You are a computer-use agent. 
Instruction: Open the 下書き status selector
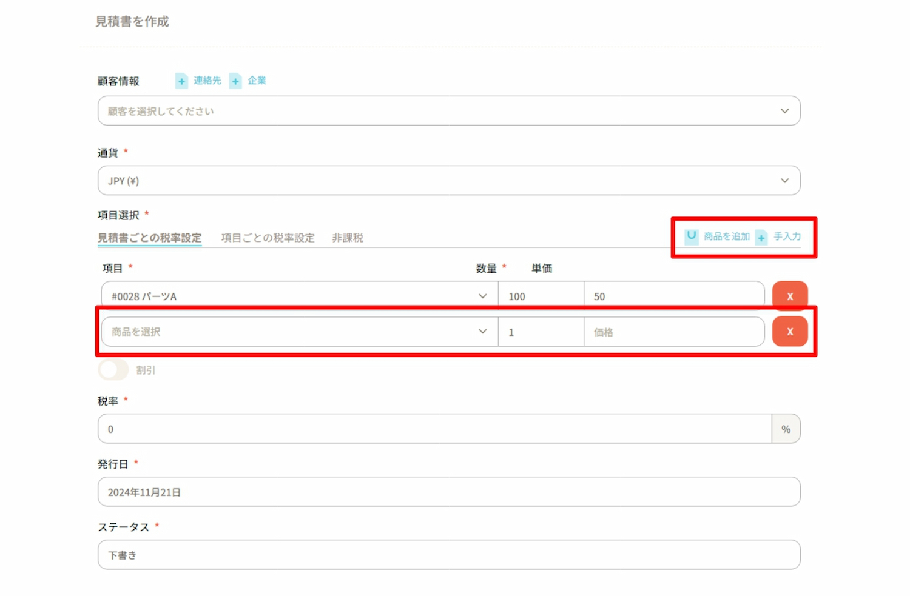(449, 555)
